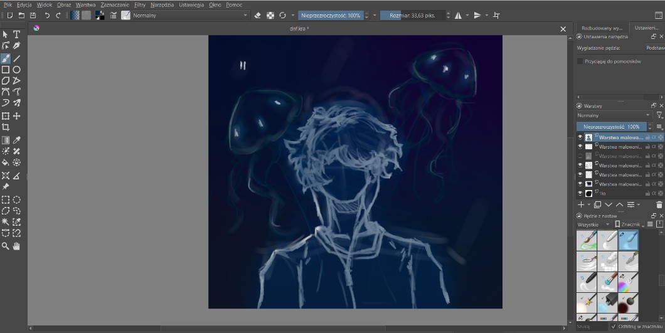The height and width of the screenshot is (333, 665).
Task: Toggle the 'Odfiltruj w znaczniku' checkbox
Action: point(613,327)
